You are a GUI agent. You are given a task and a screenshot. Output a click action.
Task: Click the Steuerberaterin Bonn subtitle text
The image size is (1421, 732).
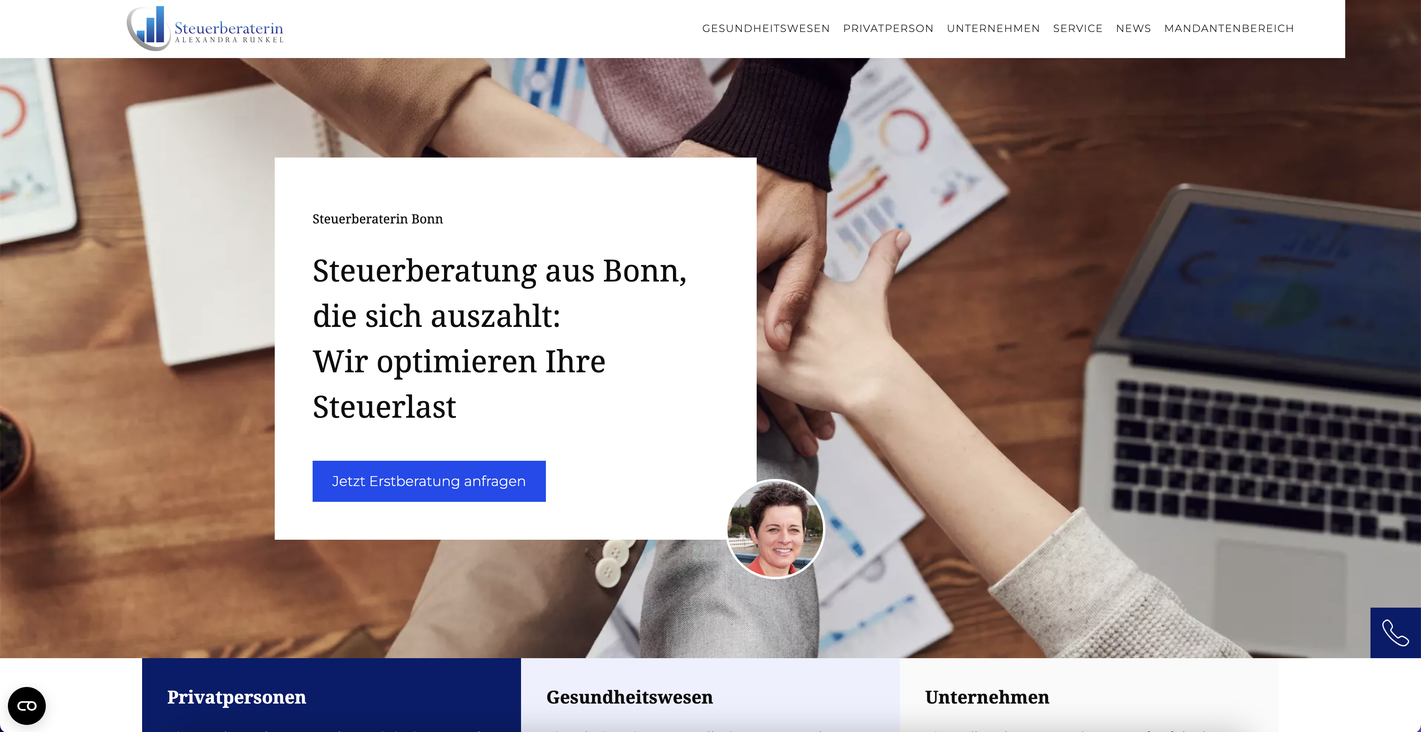[377, 219]
